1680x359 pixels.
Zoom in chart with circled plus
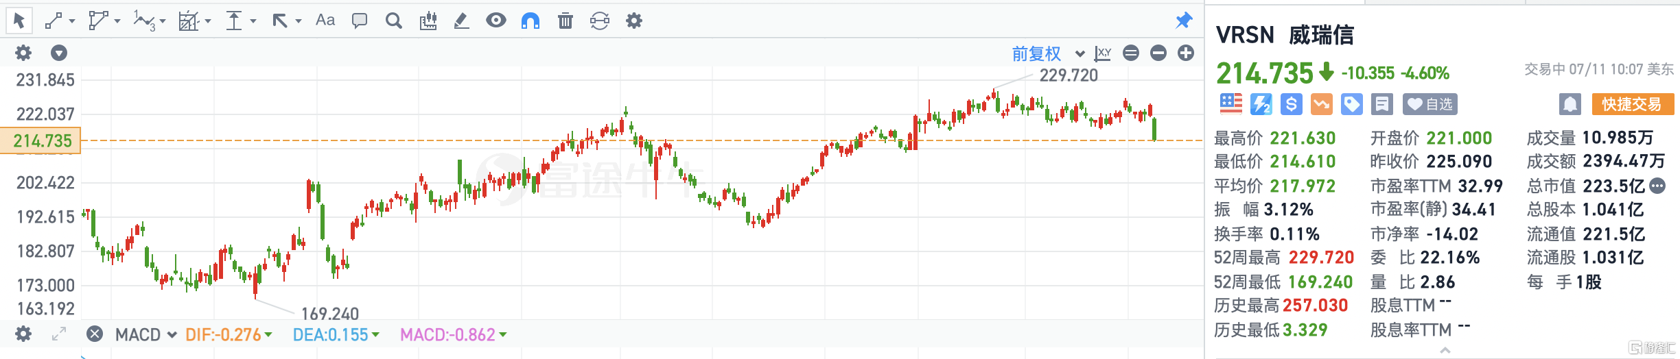(1186, 53)
